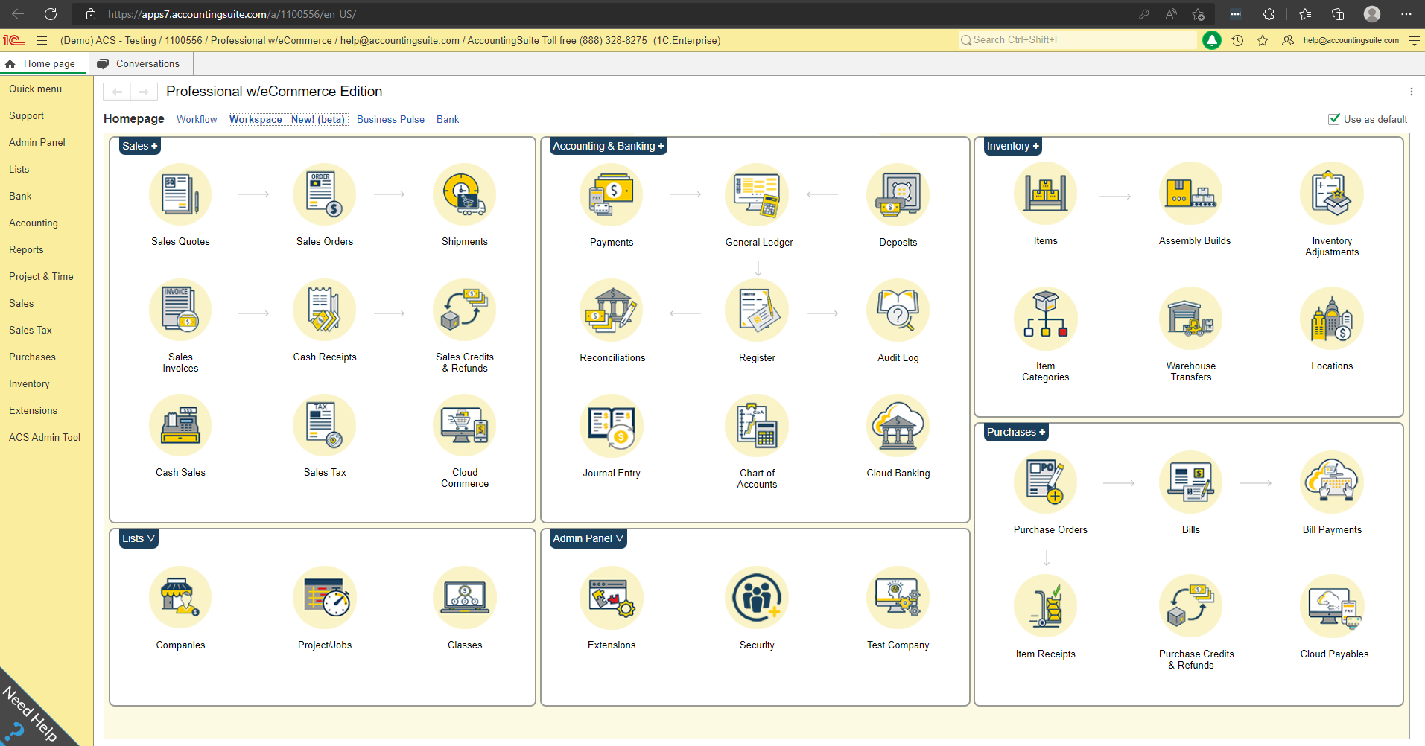
Task: Collapse the Lists panel header
Action: click(x=139, y=538)
